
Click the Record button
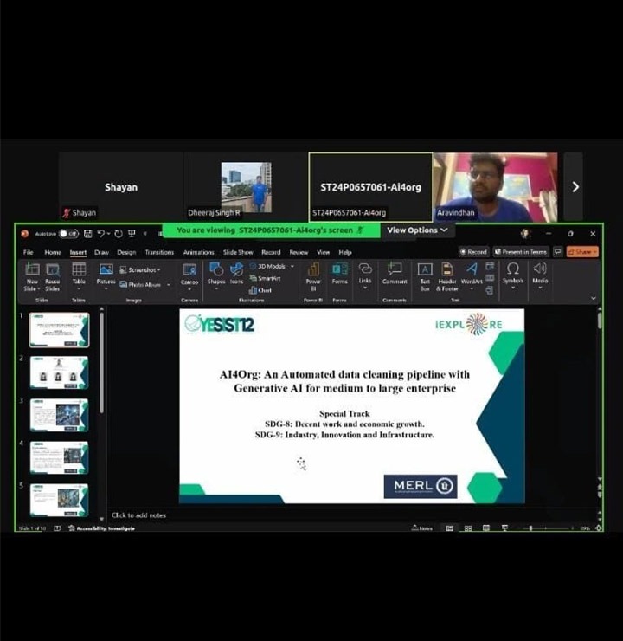[473, 252]
